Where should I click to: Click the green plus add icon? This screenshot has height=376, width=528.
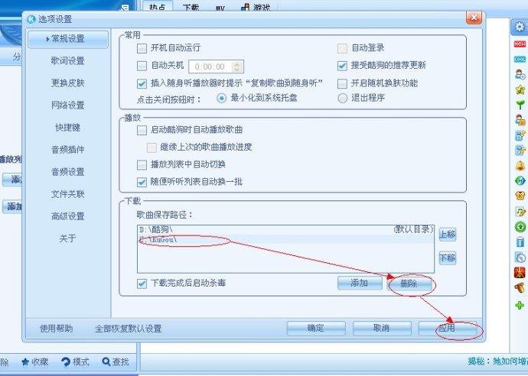tap(520, 305)
